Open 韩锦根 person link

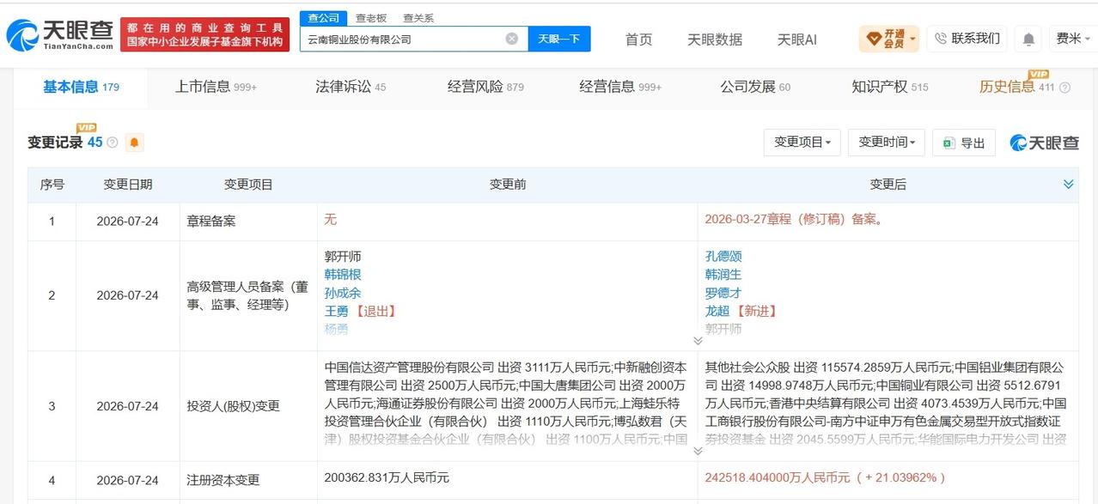coord(342,275)
